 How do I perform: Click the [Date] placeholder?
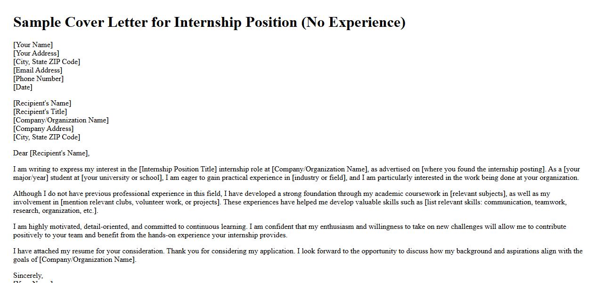[23, 87]
